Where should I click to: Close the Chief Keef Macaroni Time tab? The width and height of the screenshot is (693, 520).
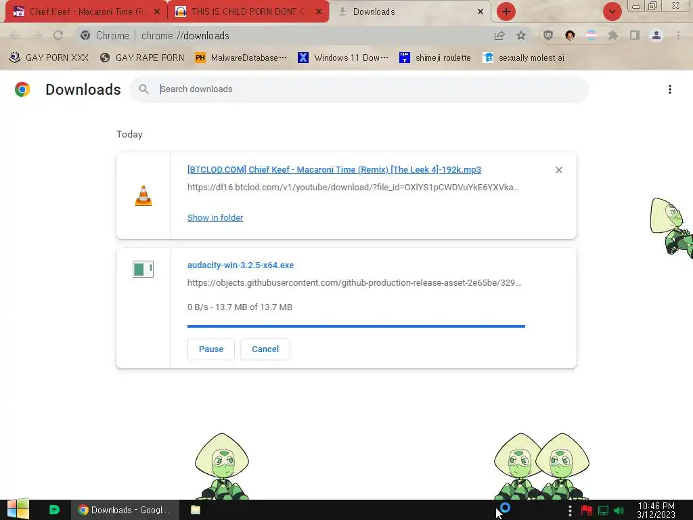click(157, 12)
